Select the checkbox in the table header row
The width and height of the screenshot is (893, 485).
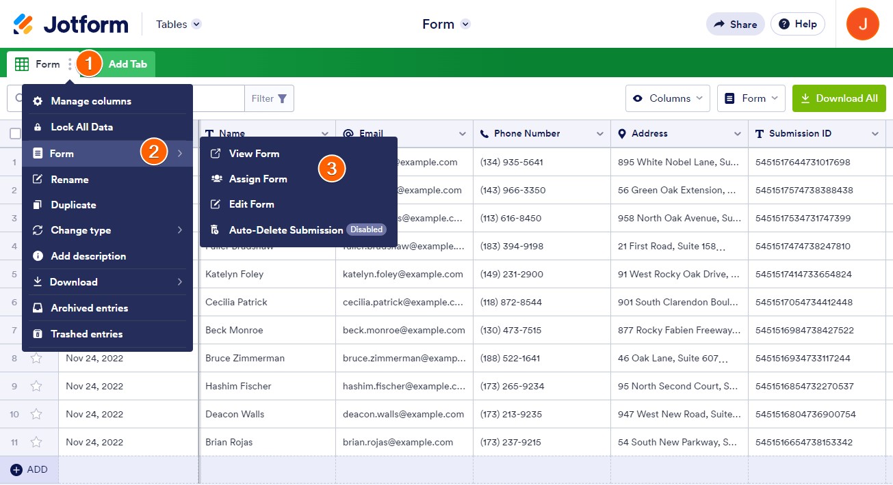pos(15,133)
